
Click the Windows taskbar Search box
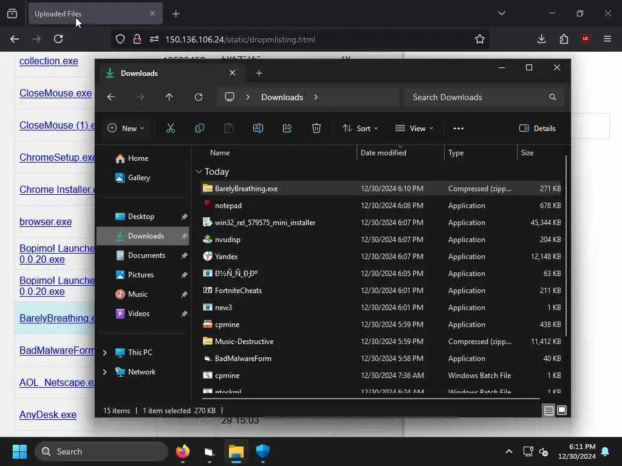tap(101, 451)
